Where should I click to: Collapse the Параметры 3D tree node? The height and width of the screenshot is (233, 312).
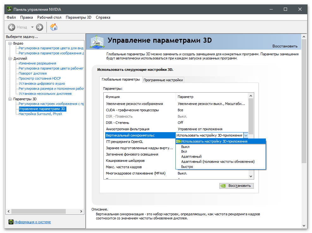click(x=10, y=99)
